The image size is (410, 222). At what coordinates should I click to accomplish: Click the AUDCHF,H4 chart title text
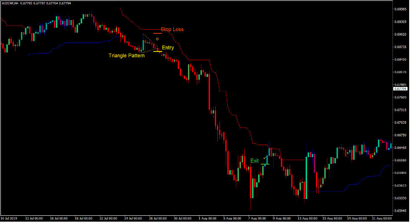click(10, 3)
